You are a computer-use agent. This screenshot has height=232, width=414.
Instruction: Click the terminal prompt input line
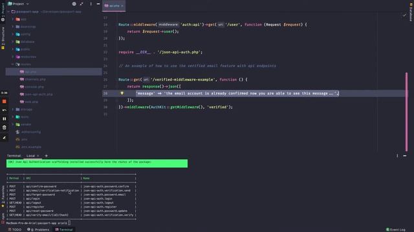(38, 223)
